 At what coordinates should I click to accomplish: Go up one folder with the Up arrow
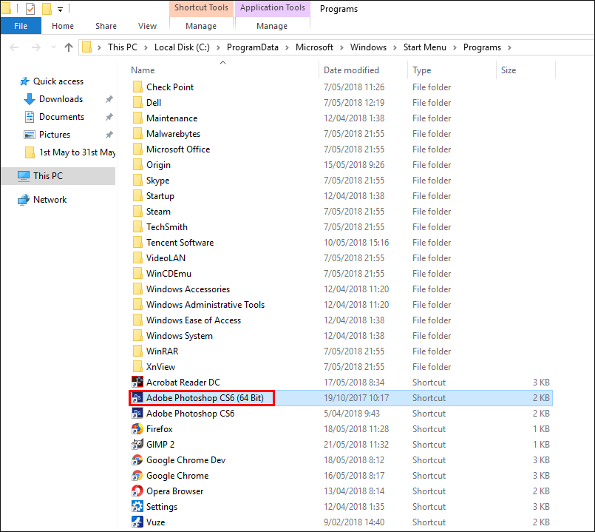pyautogui.click(x=69, y=47)
